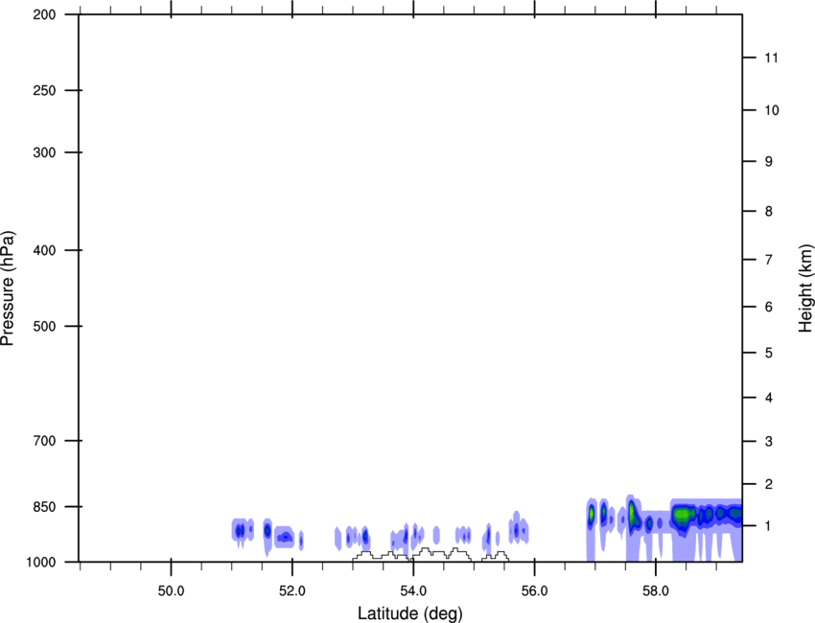The image size is (815, 623).
Task: Click pressure tick label 300
Action: 44,152
